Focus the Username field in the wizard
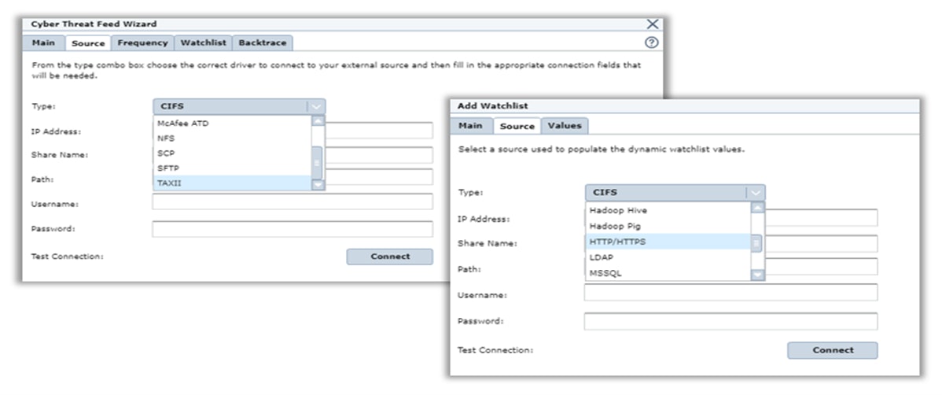942x395 pixels. (292, 202)
